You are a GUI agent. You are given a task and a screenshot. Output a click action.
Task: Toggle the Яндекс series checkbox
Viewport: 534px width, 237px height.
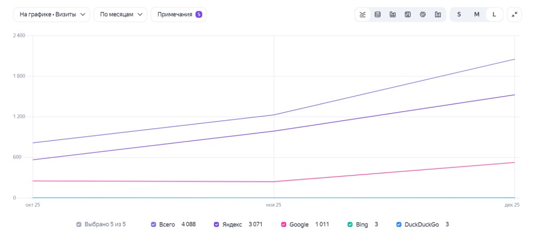[x=216, y=224]
